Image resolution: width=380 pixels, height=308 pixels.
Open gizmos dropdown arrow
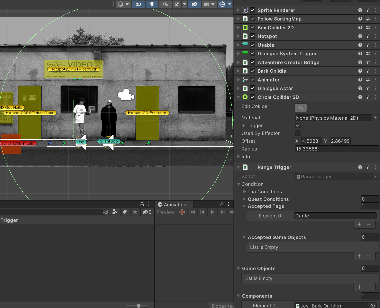[230, 4]
